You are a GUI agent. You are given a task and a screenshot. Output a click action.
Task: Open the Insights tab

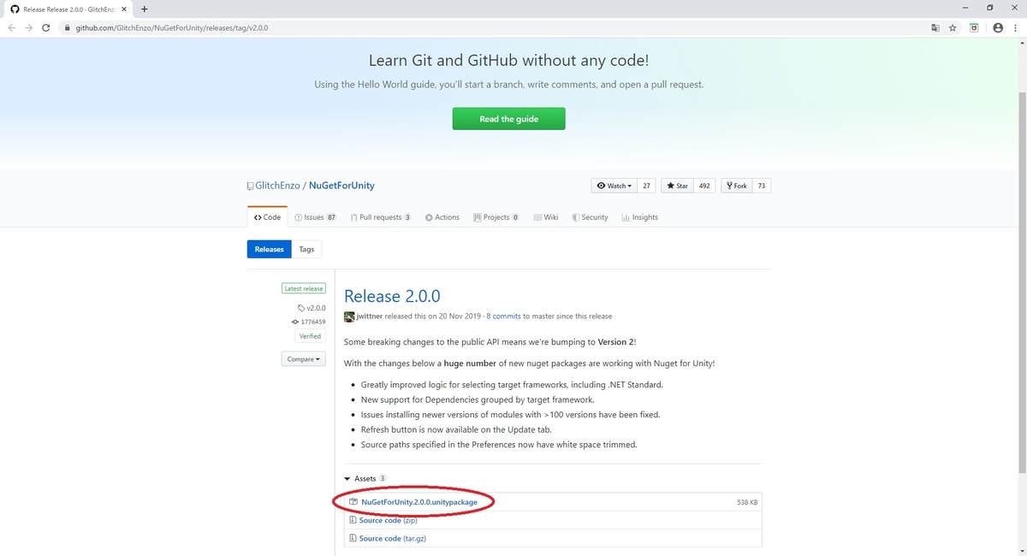[x=640, y=217]
